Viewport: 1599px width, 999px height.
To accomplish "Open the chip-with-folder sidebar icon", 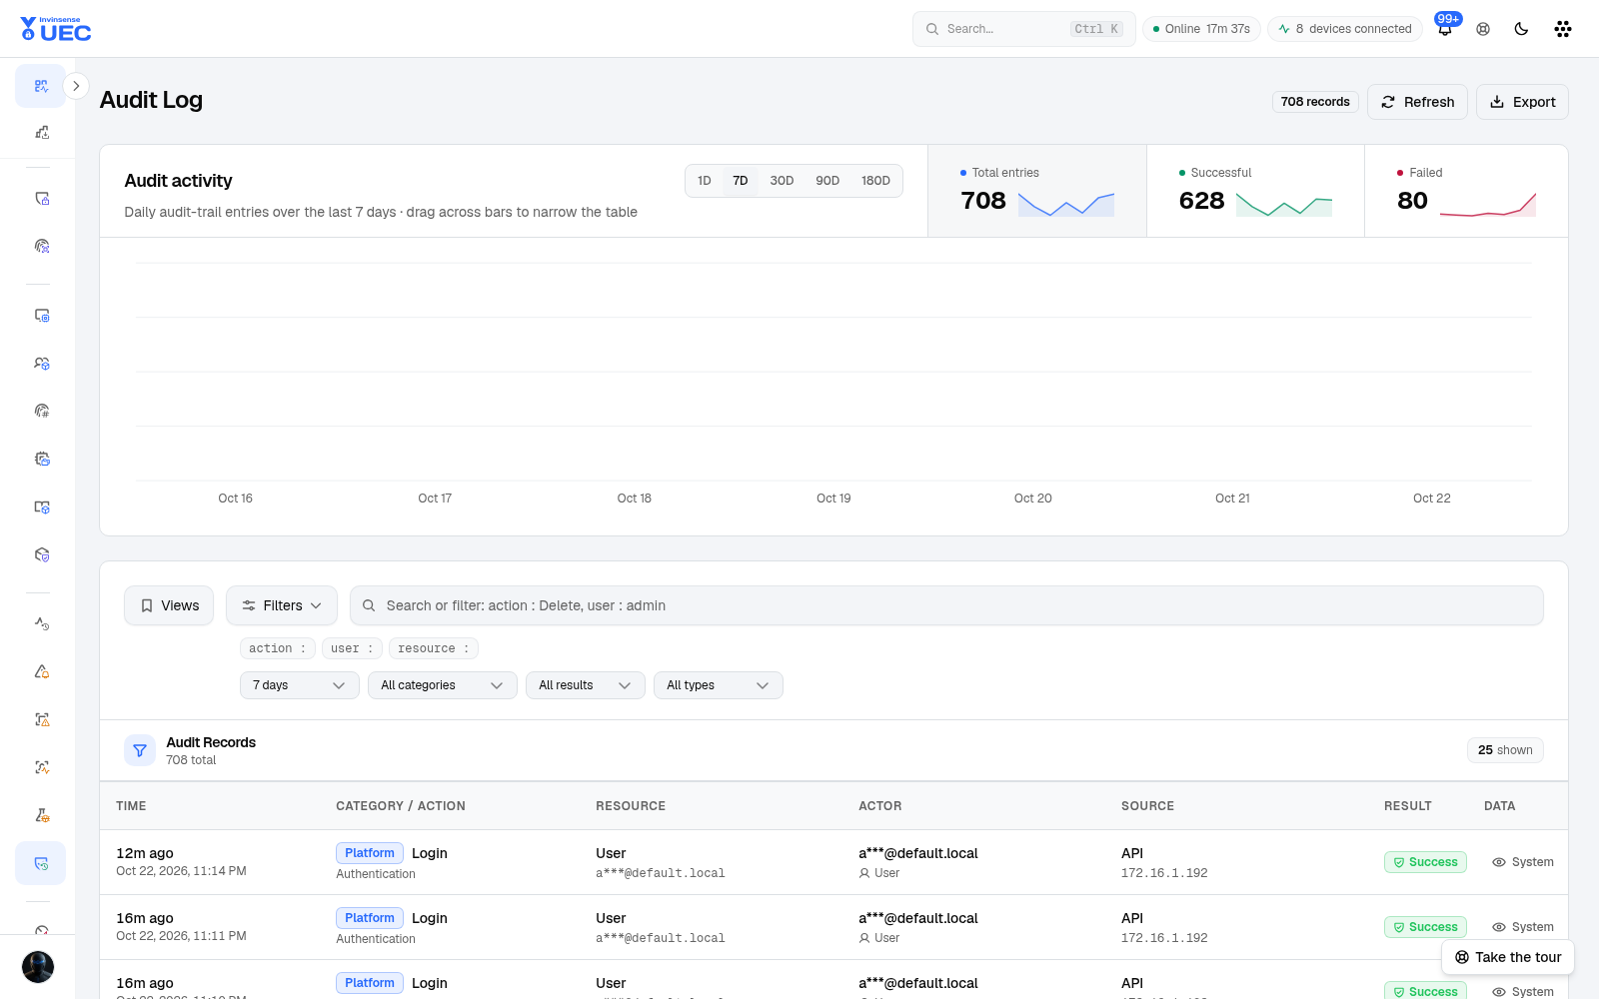I will (x=41, y=459).
